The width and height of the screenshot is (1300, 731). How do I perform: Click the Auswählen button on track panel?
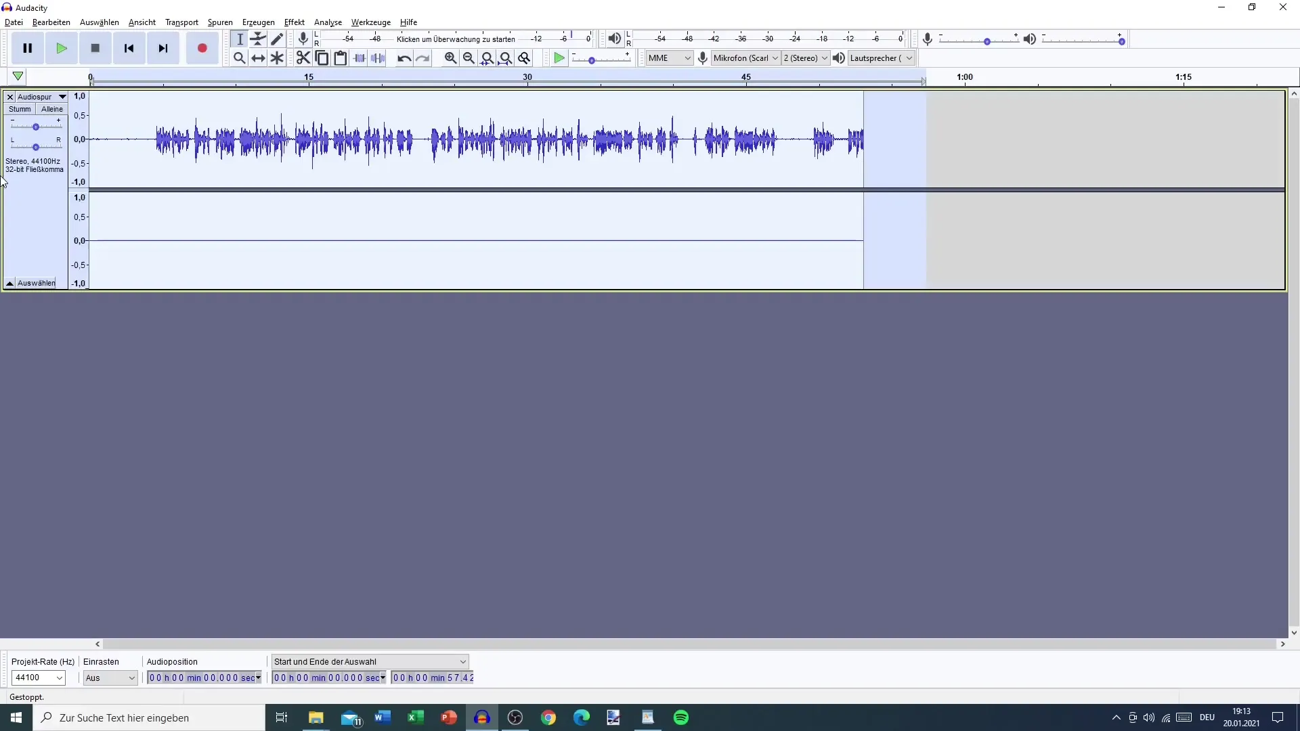(37, 283)
